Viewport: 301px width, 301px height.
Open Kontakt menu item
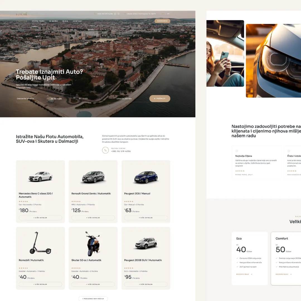[77, 21]
